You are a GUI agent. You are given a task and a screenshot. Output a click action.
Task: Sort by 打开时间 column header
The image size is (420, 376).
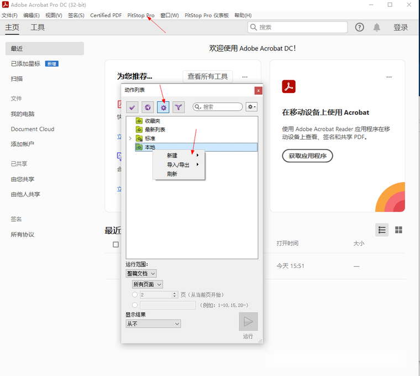[287, 244]
